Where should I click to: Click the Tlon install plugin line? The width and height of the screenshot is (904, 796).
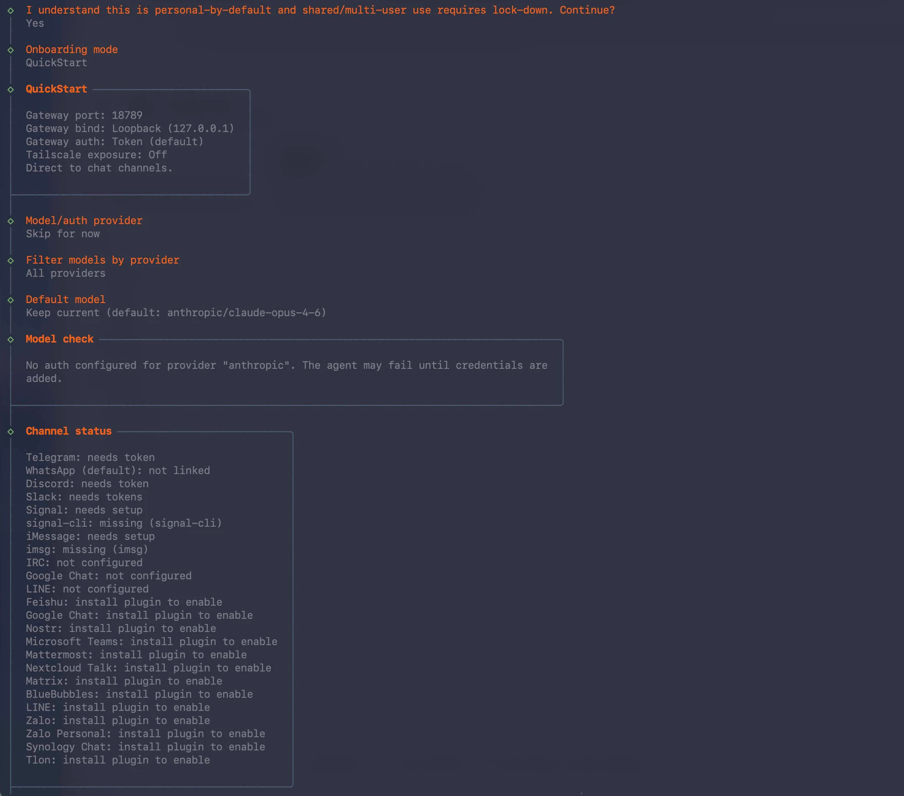[x=117, y=760]
